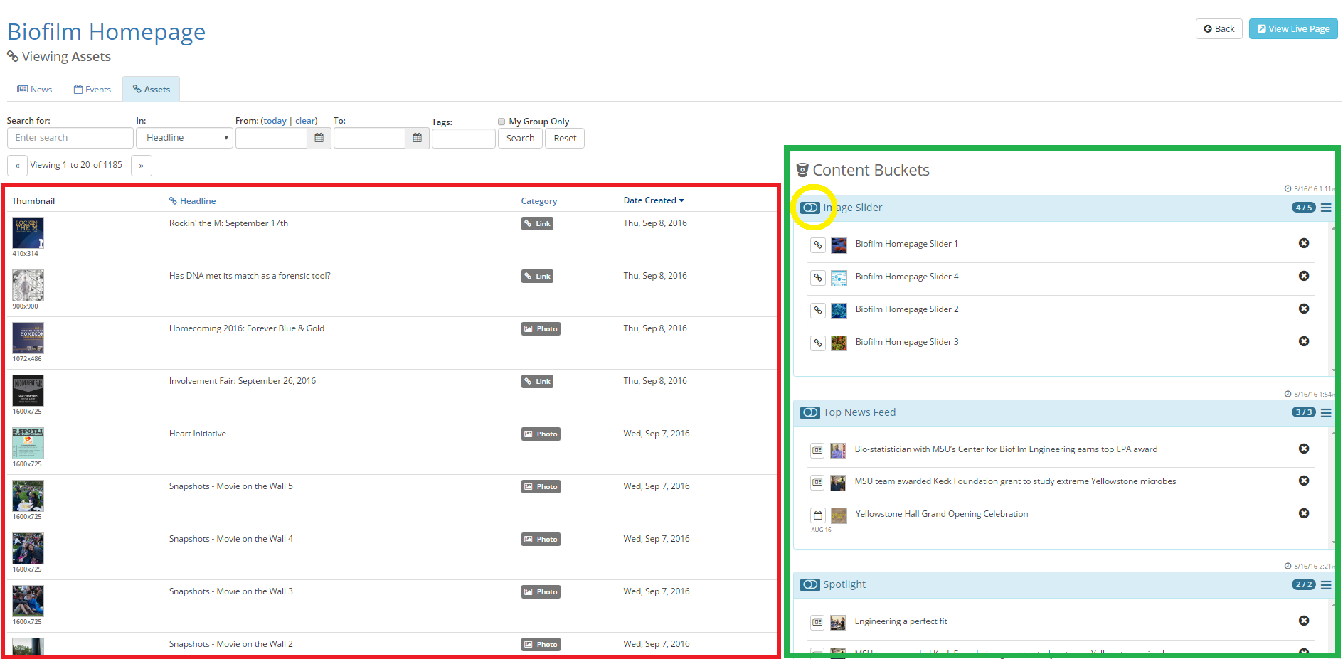Viewport: 1343px width, 659px height.
Task: Remove Biofilm Homepage Slider 3 from bucket
Action: tap(1303, 341)
